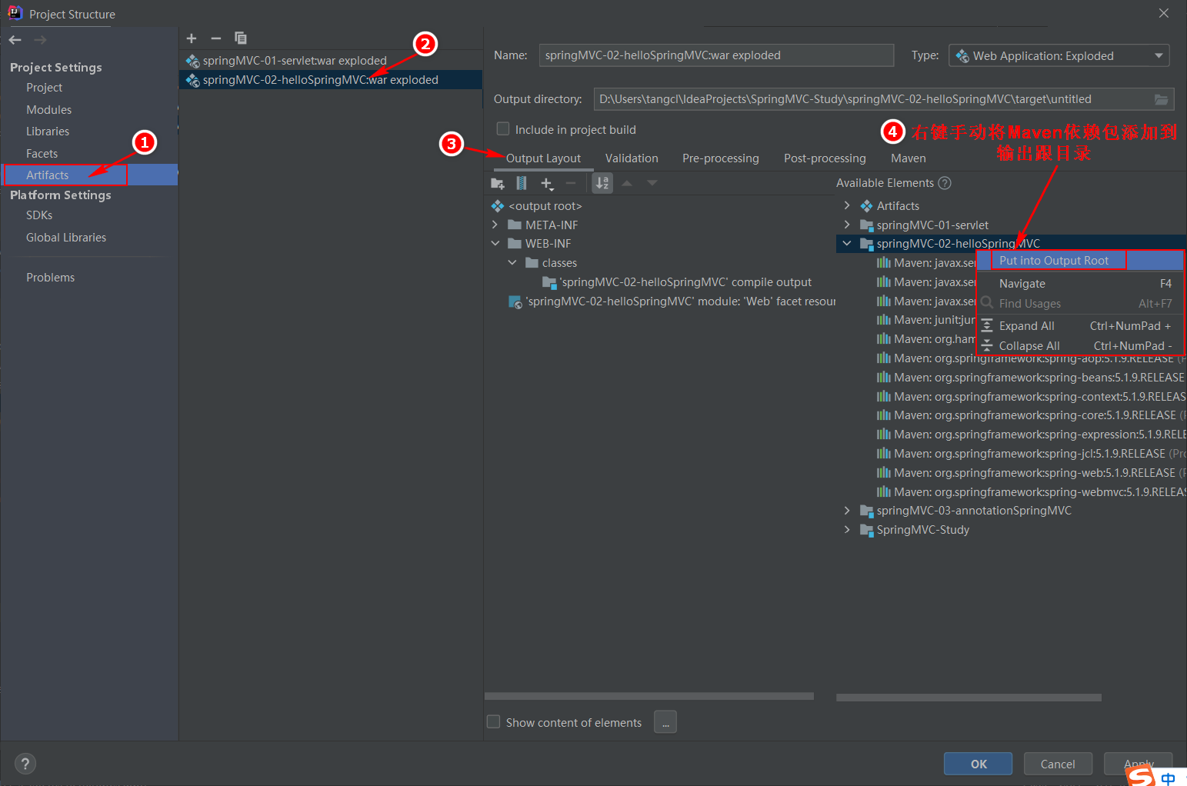1187x786 pixels.
Task: Open Project settings
Action: click(44, 88)
